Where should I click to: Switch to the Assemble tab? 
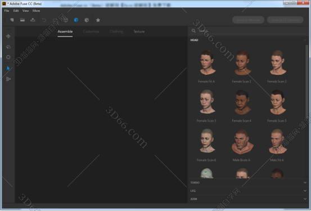pyautogui.click(x=65, y=32)
